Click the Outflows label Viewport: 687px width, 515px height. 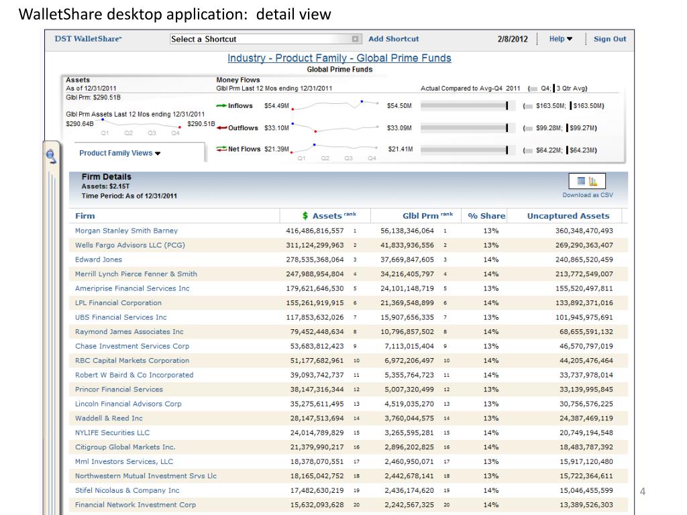pos(243,128)
